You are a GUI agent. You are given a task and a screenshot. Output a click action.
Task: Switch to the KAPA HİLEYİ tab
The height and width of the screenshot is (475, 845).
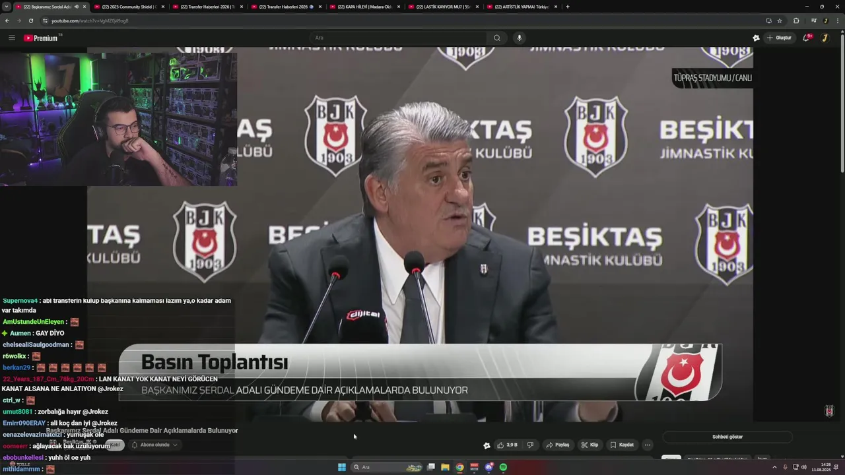click(x=364, y=7)
